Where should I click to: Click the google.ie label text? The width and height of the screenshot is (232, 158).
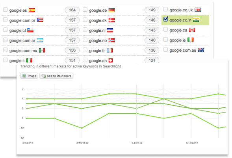pyautogui.click(x=178, y=40)
